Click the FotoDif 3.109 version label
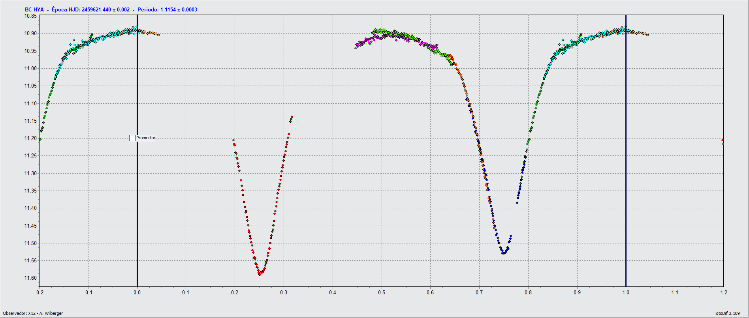This screenshot has height=318, width=749. 726,313
